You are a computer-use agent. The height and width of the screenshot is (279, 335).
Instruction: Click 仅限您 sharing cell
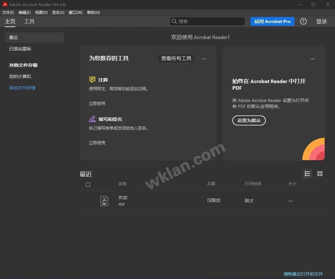click(214, 201)
